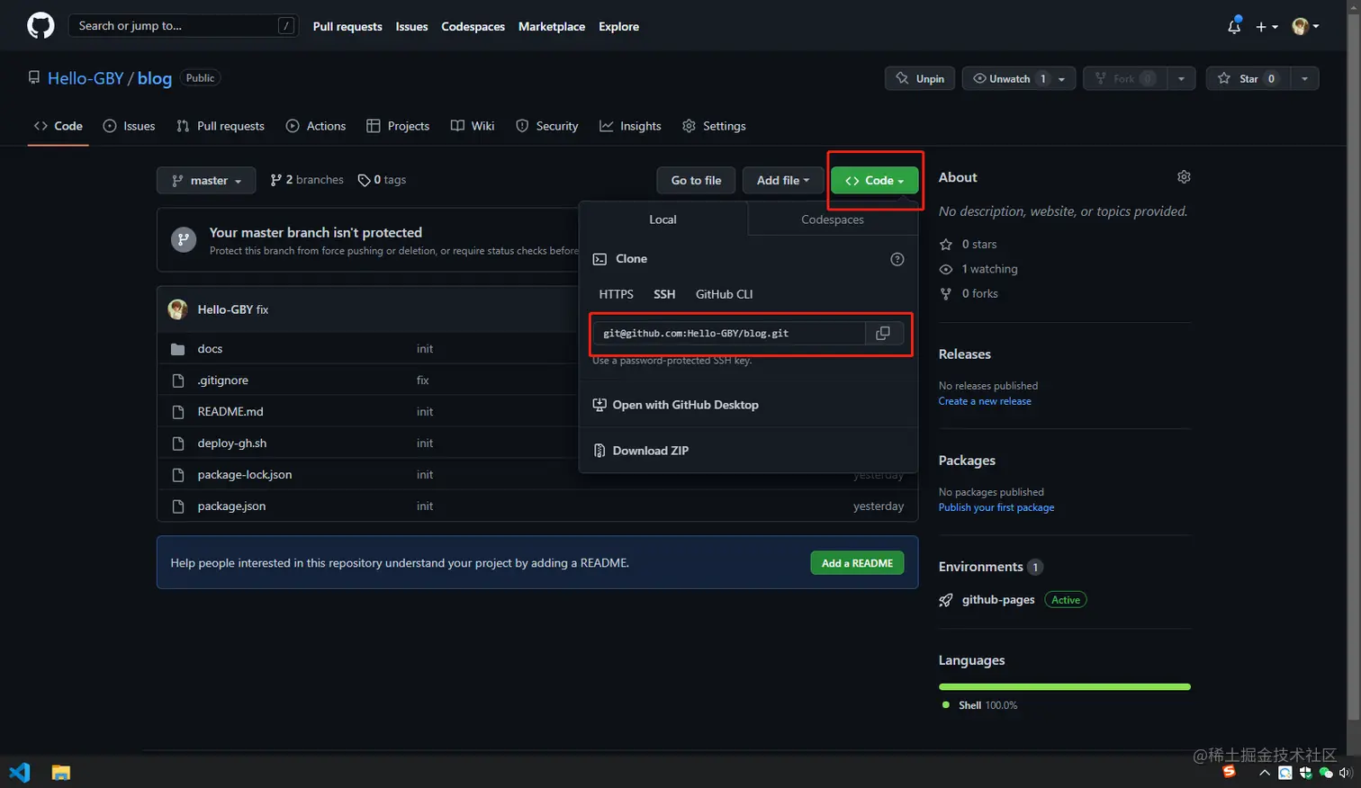Image resolution: width=1361 pixels, height=788 pixels.
Task: Open WeChat from the system tray
Action: coord(1326,773)
